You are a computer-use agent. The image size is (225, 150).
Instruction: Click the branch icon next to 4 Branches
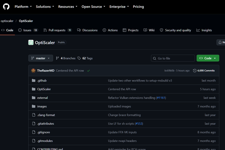57,58
